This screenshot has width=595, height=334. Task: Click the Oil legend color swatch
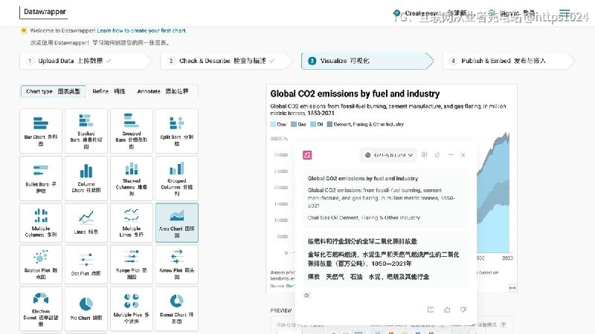(313, 124)
